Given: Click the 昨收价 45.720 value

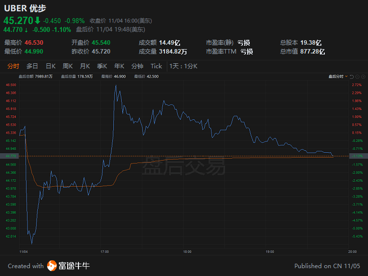Looking at the screenshot, I should click(101, 52).
